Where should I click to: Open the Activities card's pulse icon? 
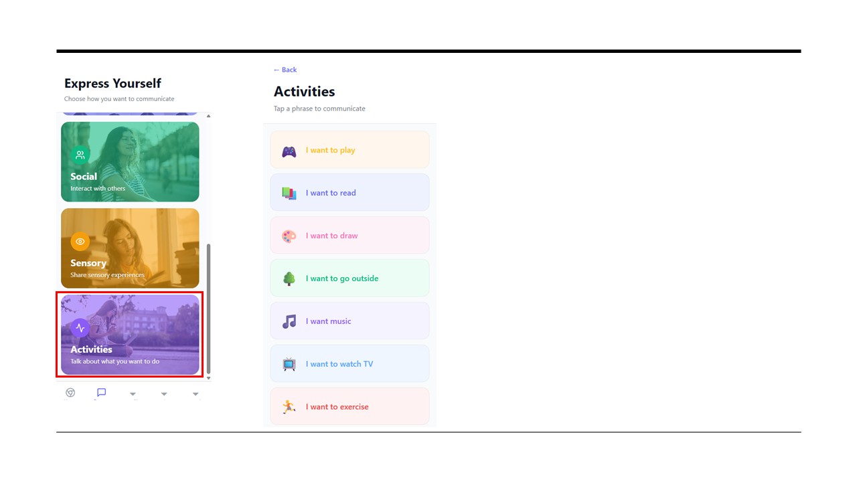[80, 328]
